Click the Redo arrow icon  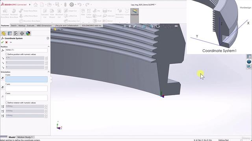pos(87,4)
